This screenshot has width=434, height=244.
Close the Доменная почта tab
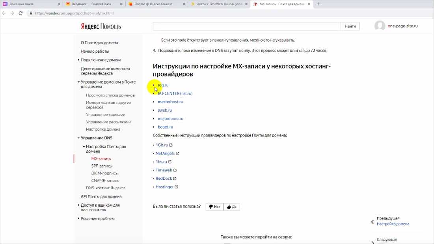pyautogui.click(x=58, y=4)
